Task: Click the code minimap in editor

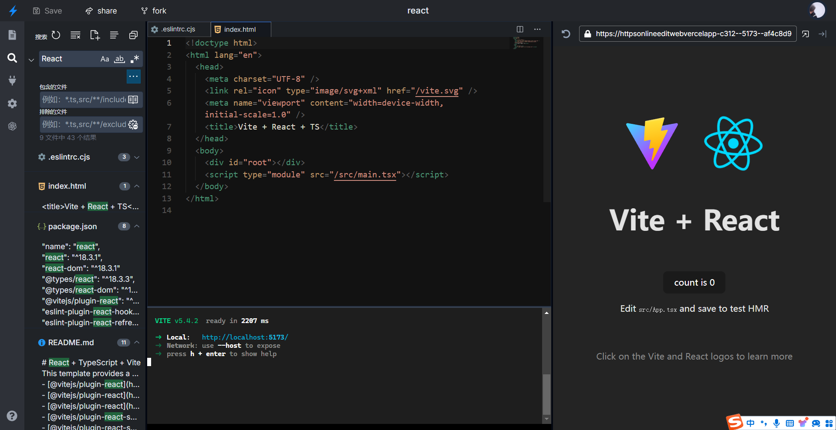Action: 526,43
